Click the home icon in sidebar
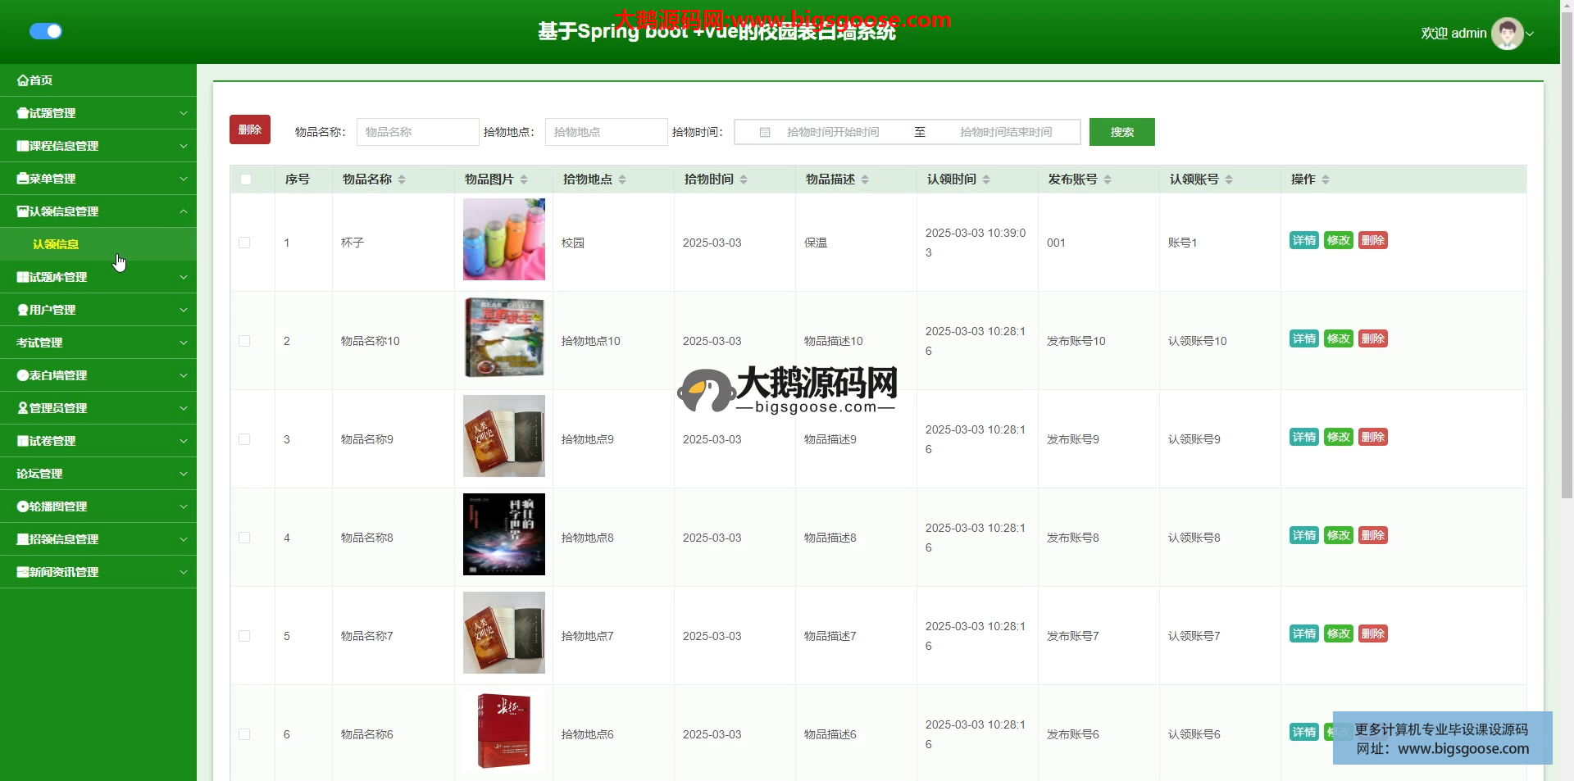This screenshot has height=781, width=1574. [x=23, y=80]
